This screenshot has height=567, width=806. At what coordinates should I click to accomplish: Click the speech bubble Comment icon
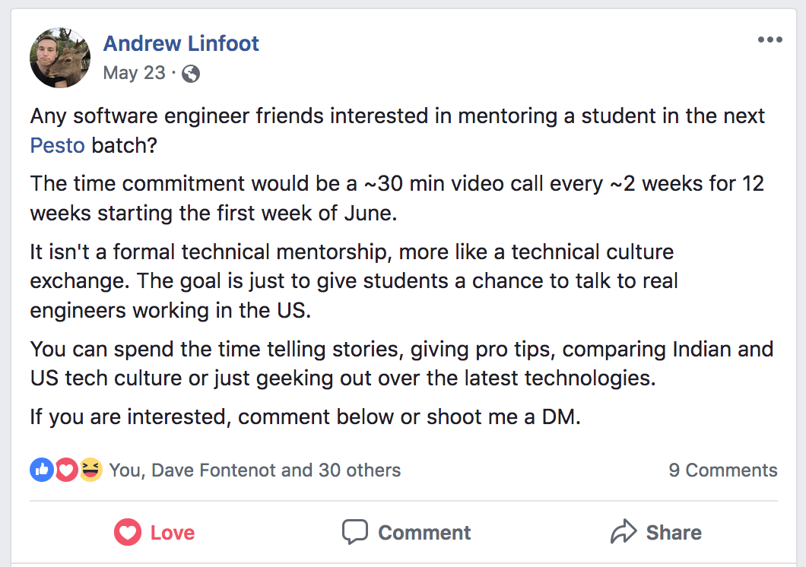(355, 532)
